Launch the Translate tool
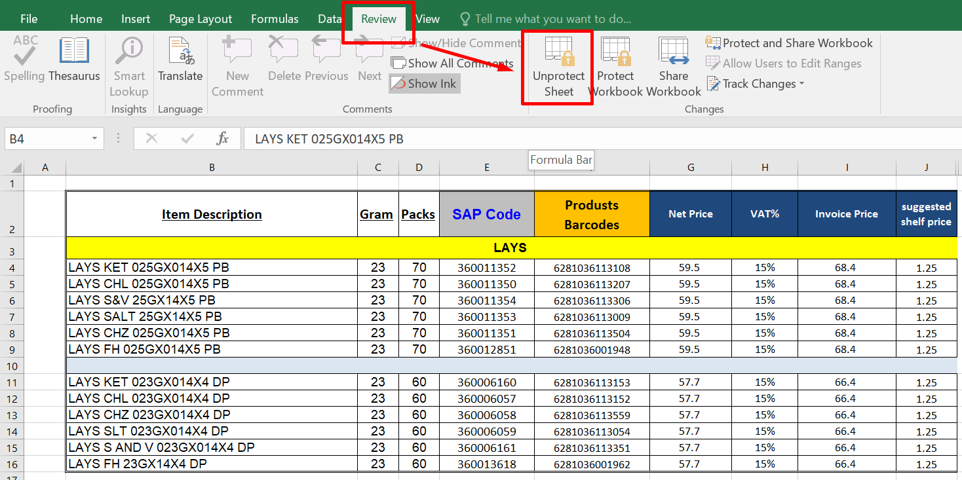962x480 pixels. coord(180,60)
